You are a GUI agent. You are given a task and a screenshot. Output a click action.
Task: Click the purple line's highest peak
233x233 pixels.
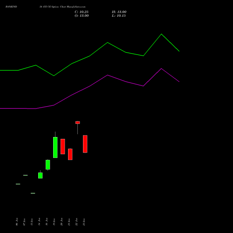tap(161, 69)
